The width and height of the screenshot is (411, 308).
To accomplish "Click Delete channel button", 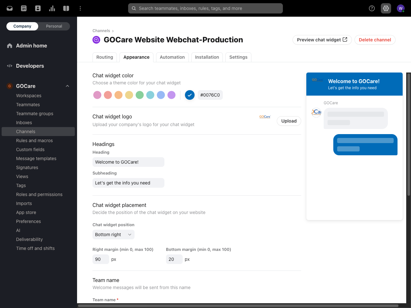I will (375, 40).
